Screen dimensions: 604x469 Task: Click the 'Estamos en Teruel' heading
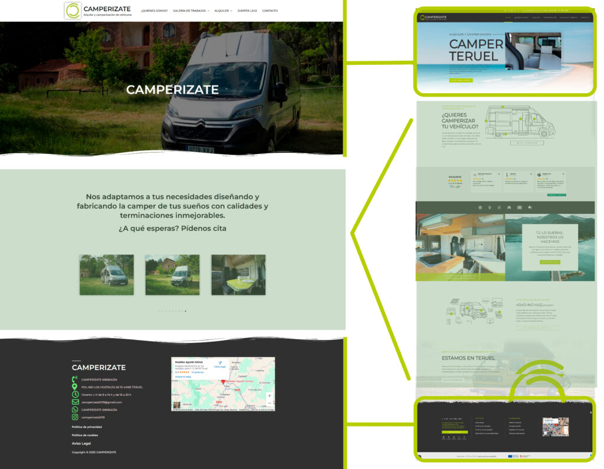pos(468,358)
